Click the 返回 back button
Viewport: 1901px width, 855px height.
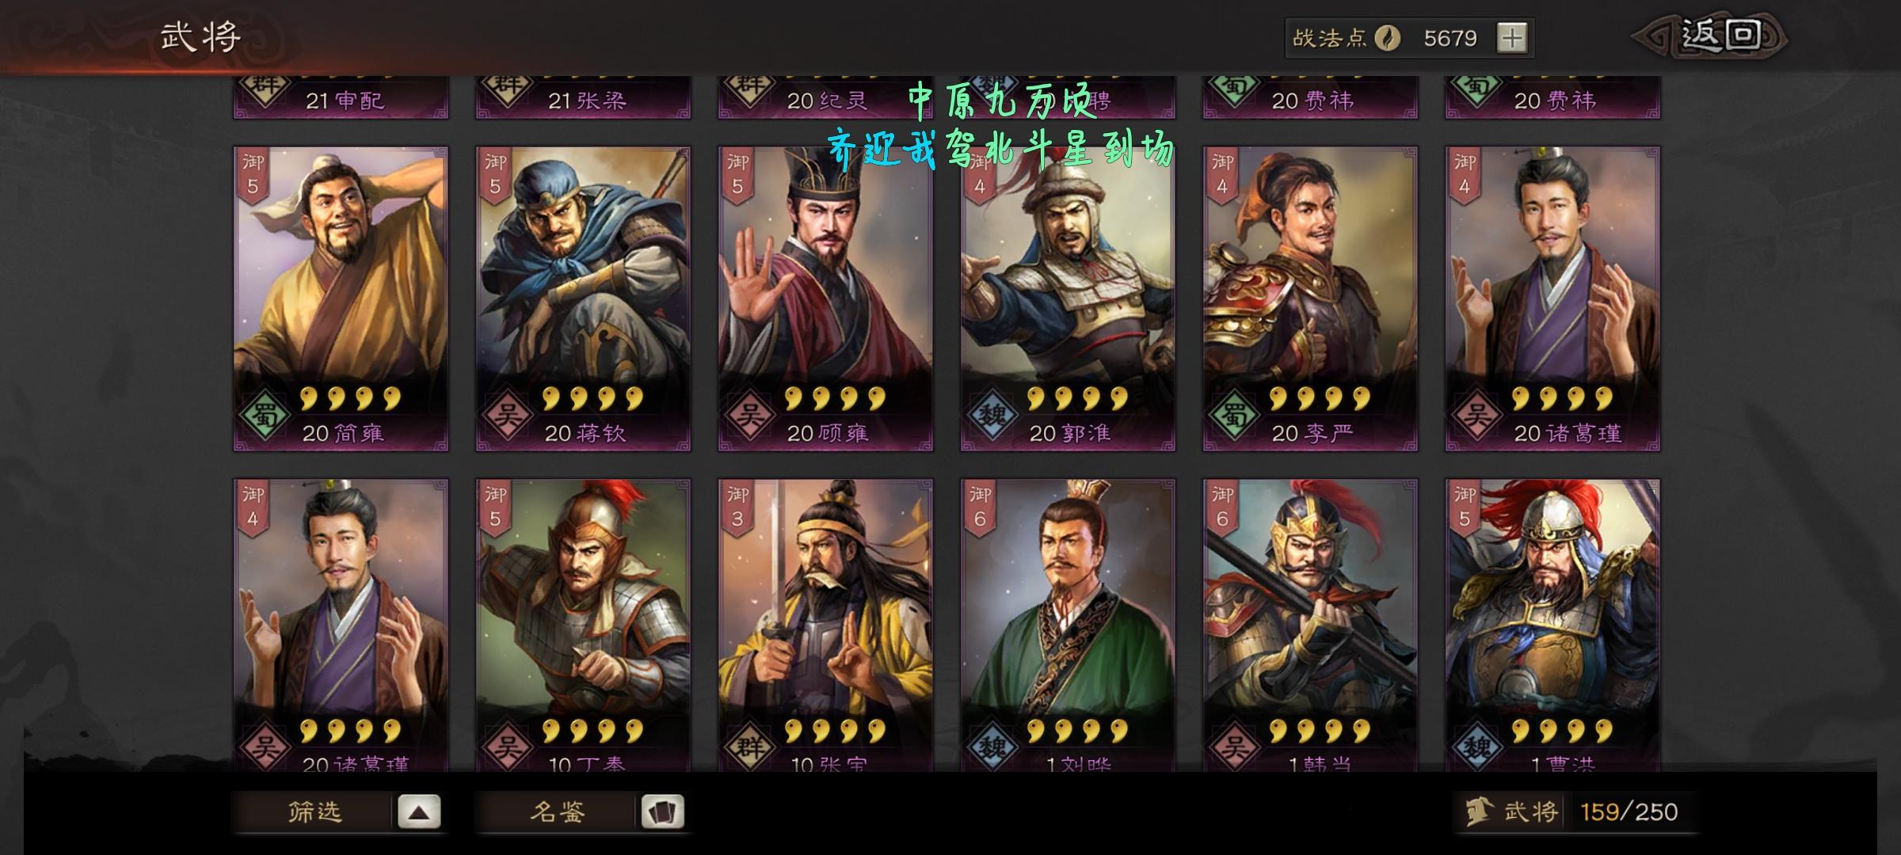pyautogui.click(x=1709, y=36)
